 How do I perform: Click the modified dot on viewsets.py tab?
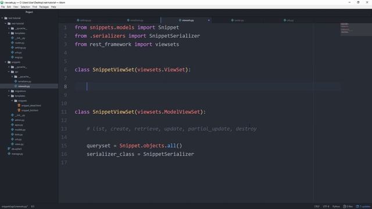(x=209, y=20)
